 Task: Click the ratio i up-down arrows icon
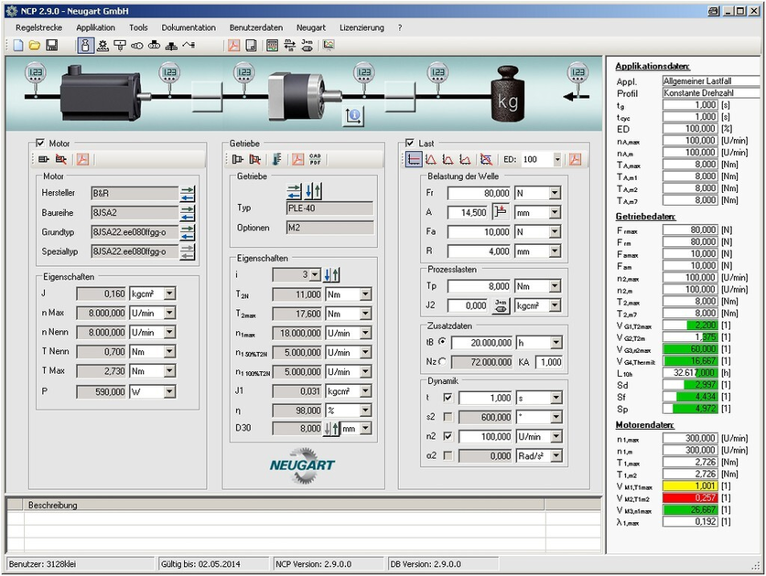[x=331, y=275]
